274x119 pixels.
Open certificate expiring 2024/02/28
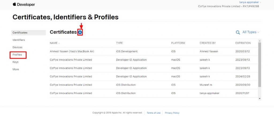(154, 76)
